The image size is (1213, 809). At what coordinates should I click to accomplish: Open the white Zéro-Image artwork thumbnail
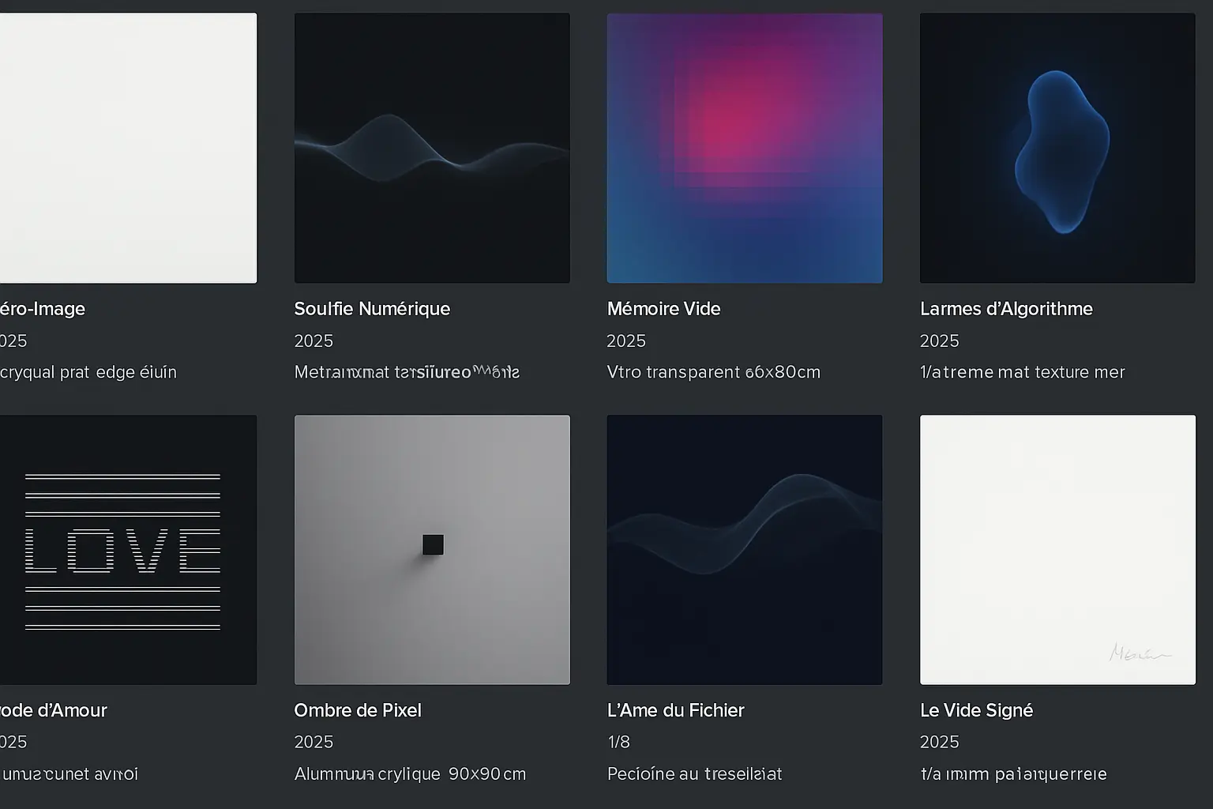[x=128, y=148]
